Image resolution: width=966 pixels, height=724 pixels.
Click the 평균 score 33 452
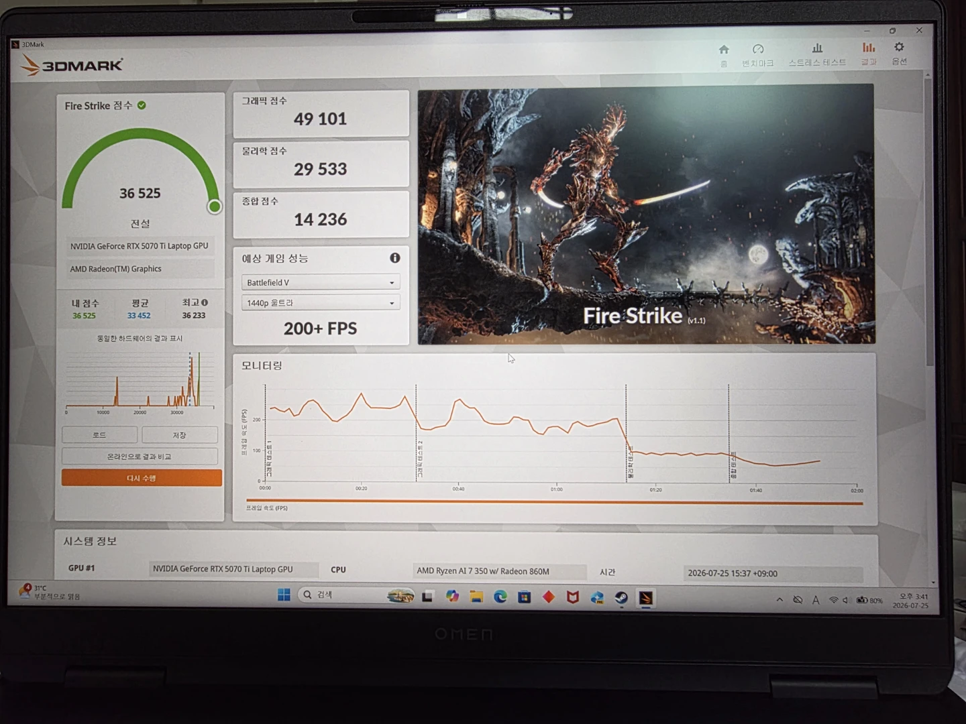(139, 316)
